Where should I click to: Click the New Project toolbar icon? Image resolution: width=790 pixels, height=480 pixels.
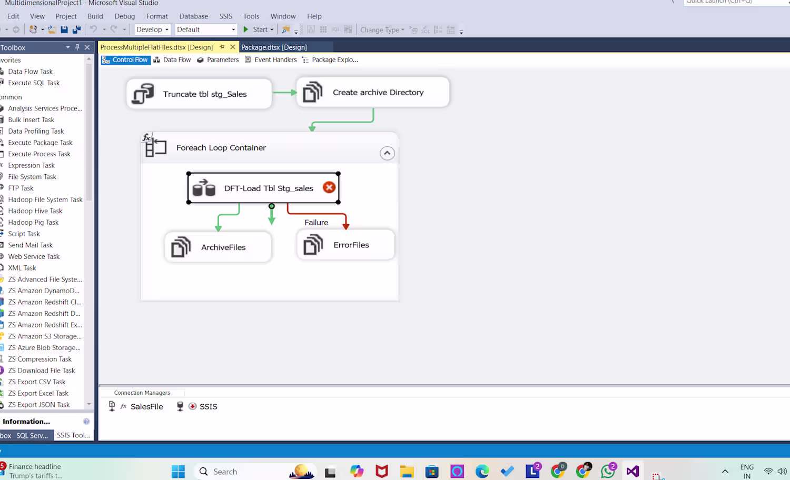(x=33, y=29)
